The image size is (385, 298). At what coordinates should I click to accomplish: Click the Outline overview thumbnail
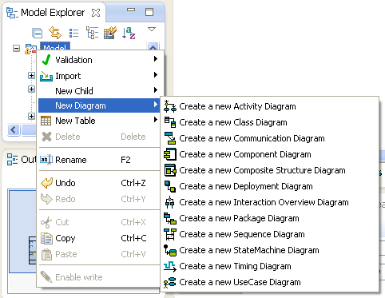pyautogui.click(x=22, y=231)
